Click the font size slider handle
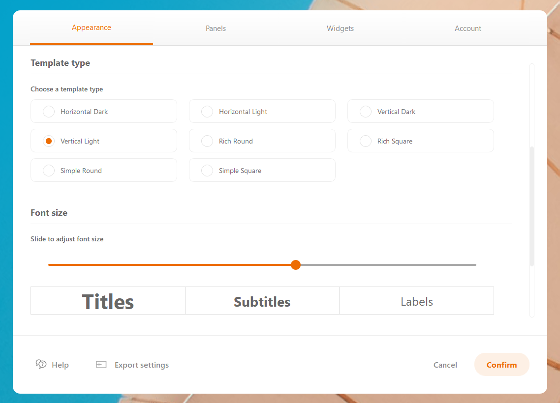Viewport: 560px width, 403px height. coord(296,265)
